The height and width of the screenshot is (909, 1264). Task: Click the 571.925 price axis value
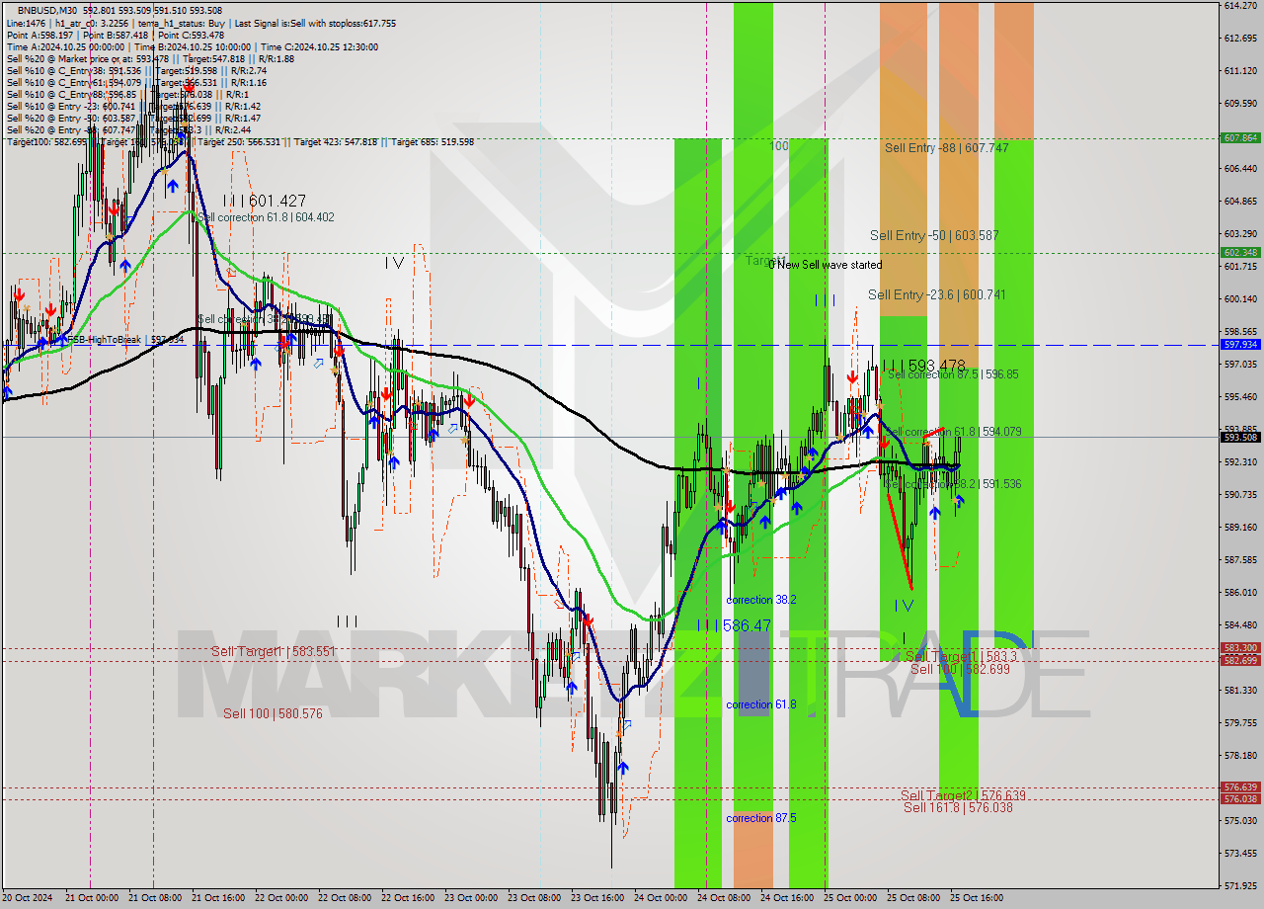tap(1240, 885)
